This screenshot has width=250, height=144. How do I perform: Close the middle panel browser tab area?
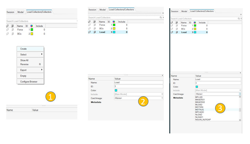tap(163, 13)
